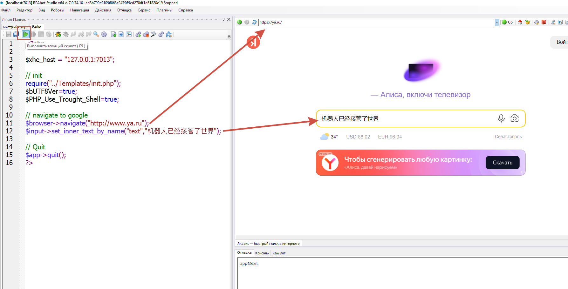568x289 pixels.
Task: Click the red brick firewall icon
Action: pos(544,22)
